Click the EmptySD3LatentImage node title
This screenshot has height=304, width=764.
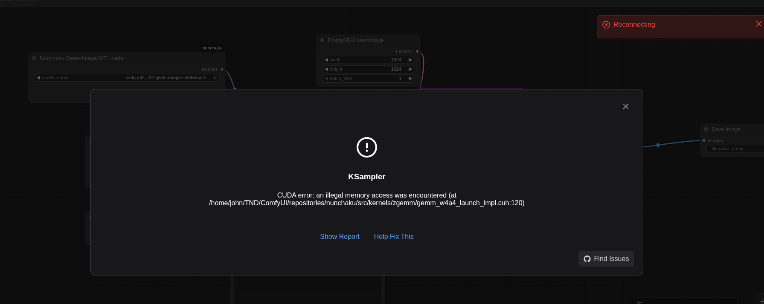pos(356,40)
